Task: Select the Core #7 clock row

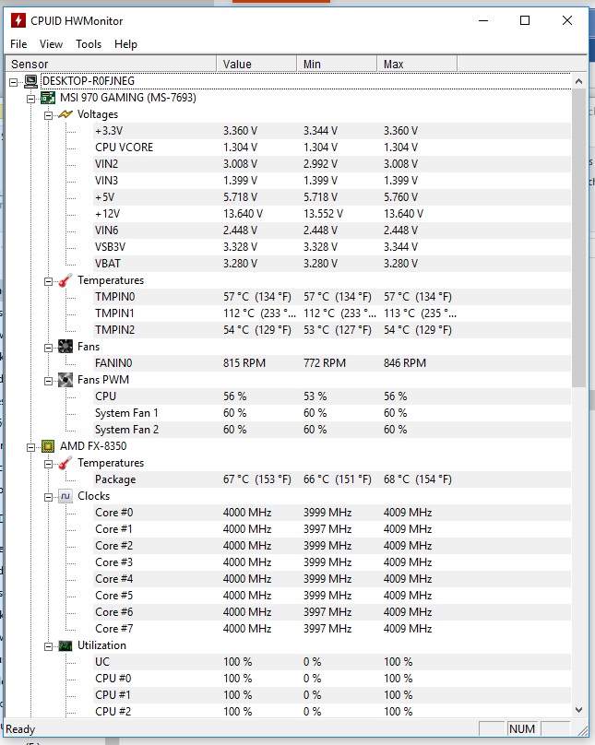Action: (x=332, y=629)
